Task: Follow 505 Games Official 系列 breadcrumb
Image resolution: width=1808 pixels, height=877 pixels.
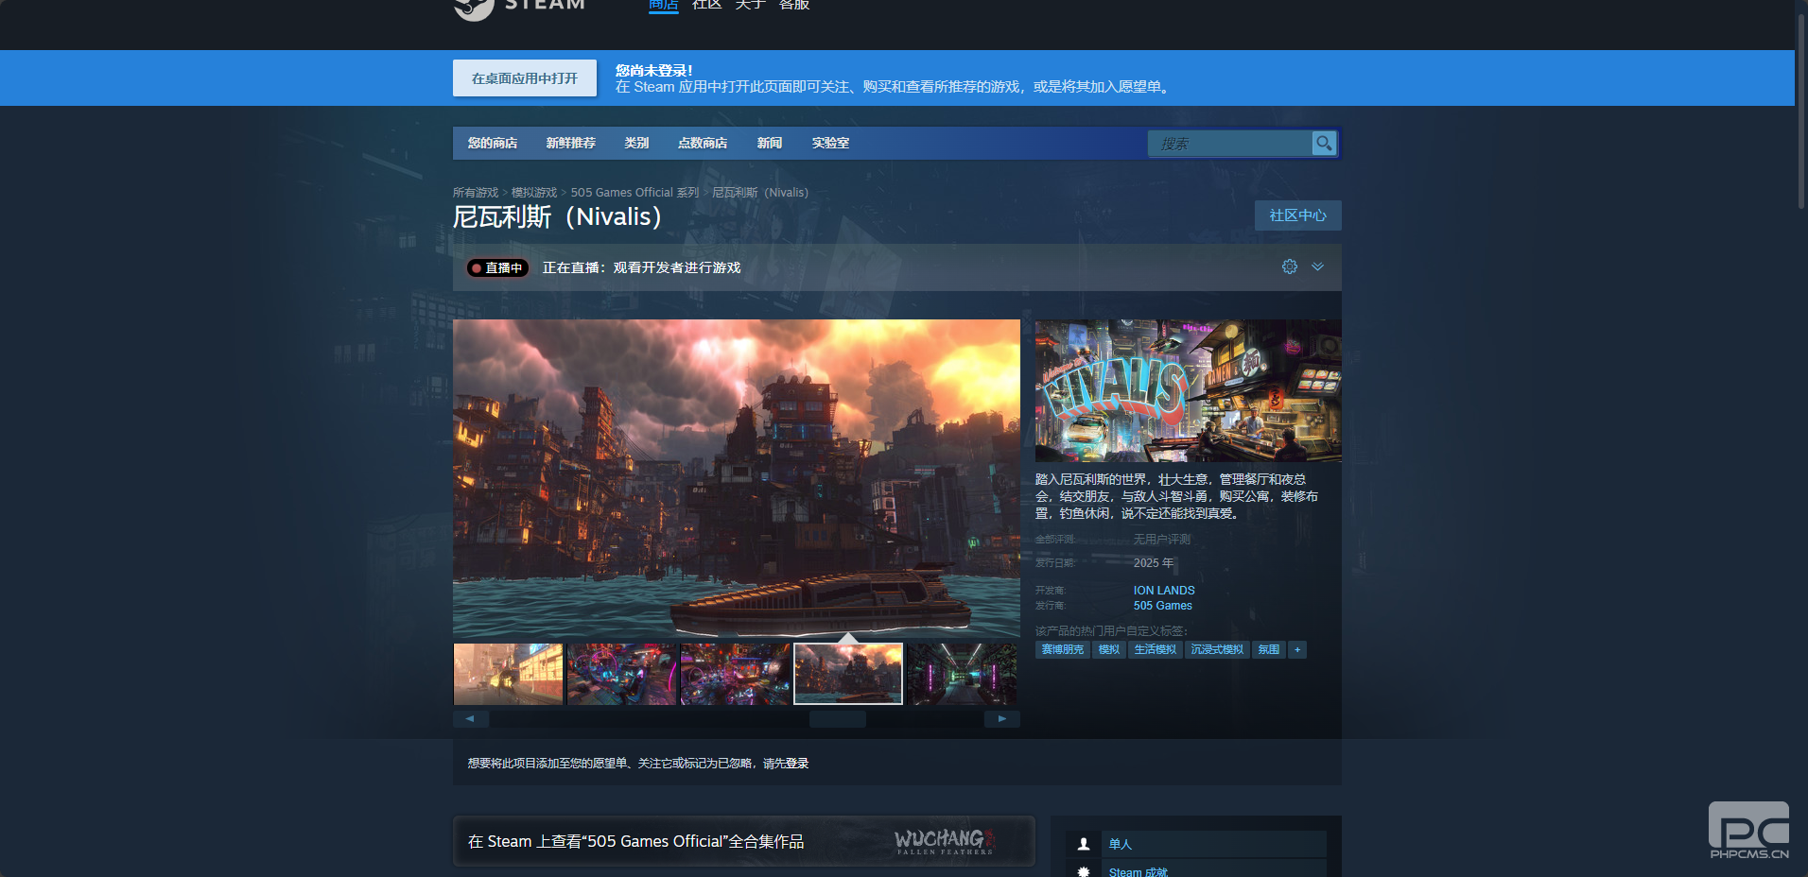Action: (x=635, y=193)
